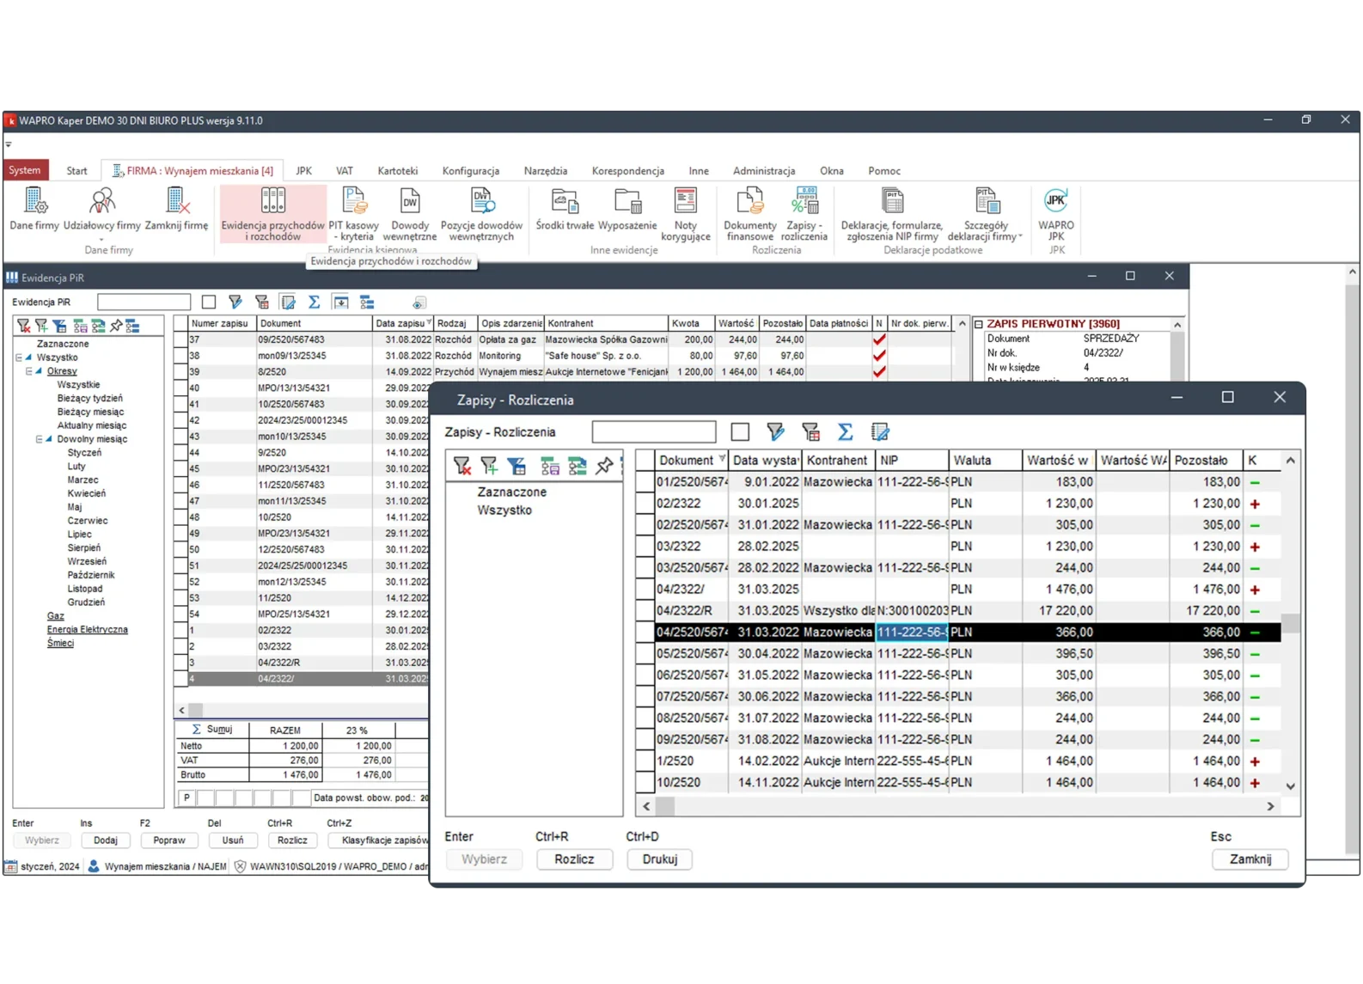The height and width of the screenshot is (984, 1363).
Task: Click the Zamknij button in Zapisy - Rozliczenia
Action: [1250, 859]
